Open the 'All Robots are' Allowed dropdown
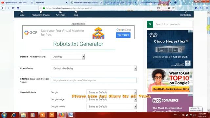210x118 pixels. pos(68,57)
